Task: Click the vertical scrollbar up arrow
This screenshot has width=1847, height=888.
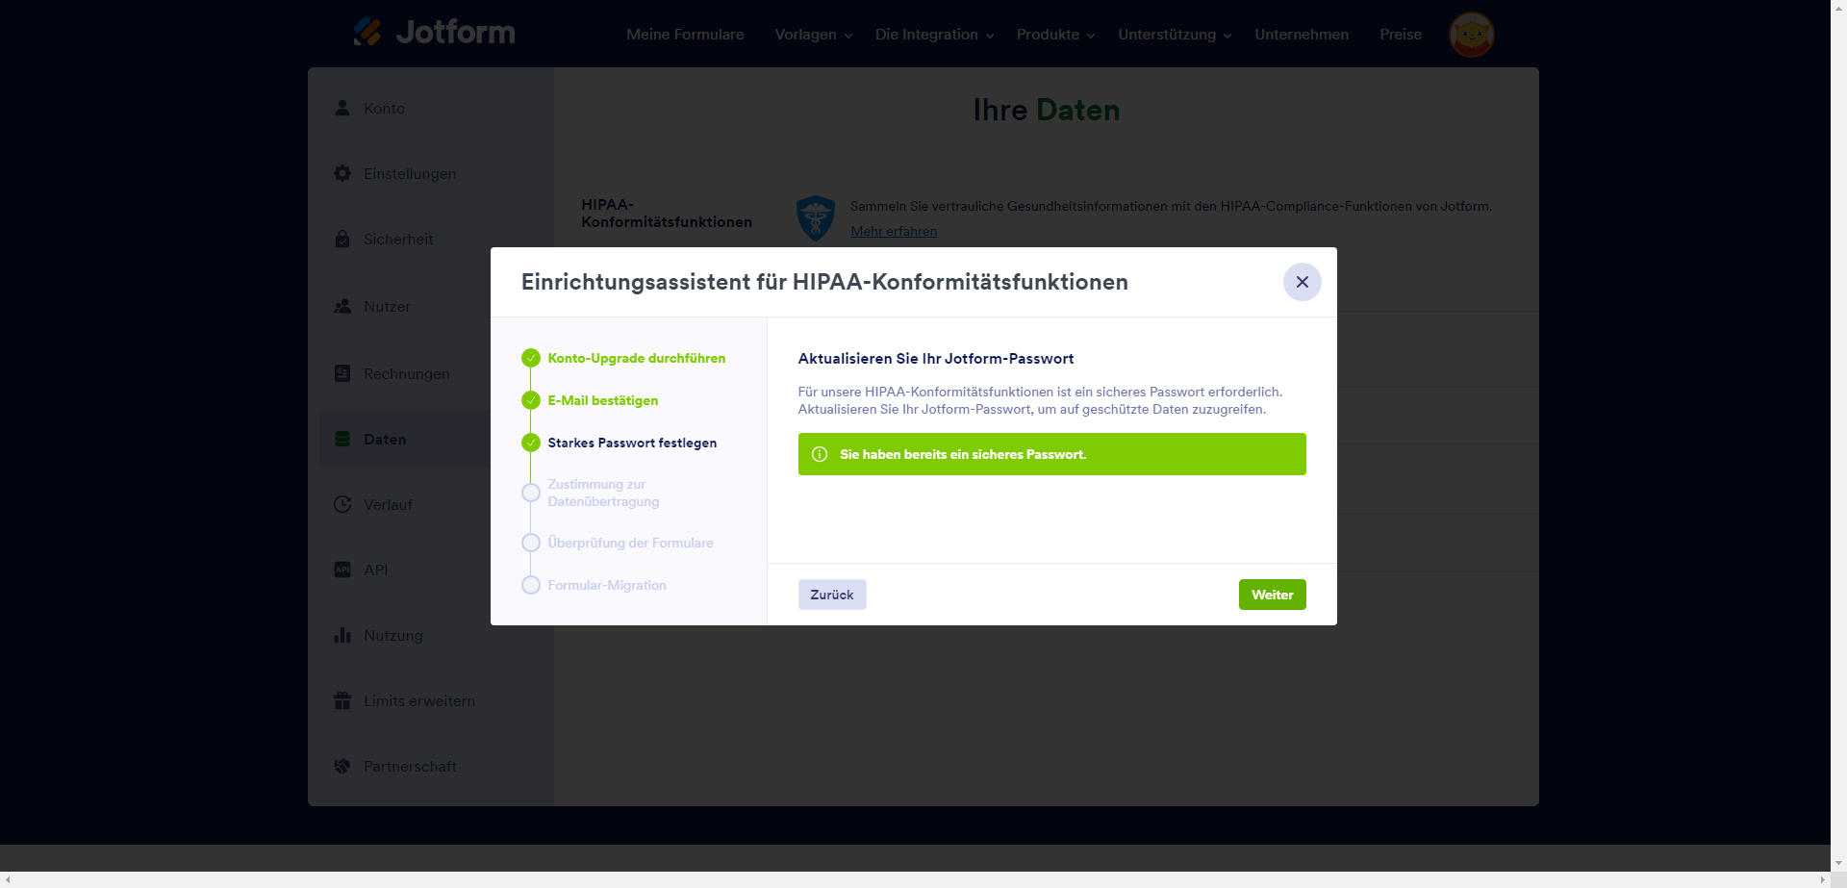Action: 1838,8
